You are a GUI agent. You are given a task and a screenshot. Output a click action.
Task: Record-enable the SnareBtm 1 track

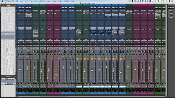(x=23, y=57)
